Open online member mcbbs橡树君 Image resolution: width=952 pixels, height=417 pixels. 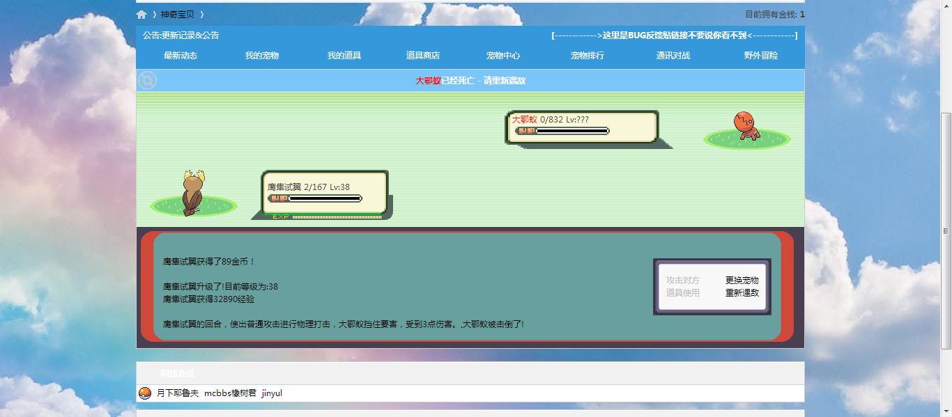click(230, 393)
